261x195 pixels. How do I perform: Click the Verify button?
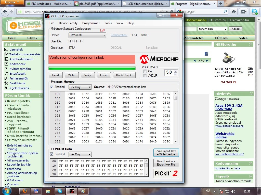tap(88, 75)
